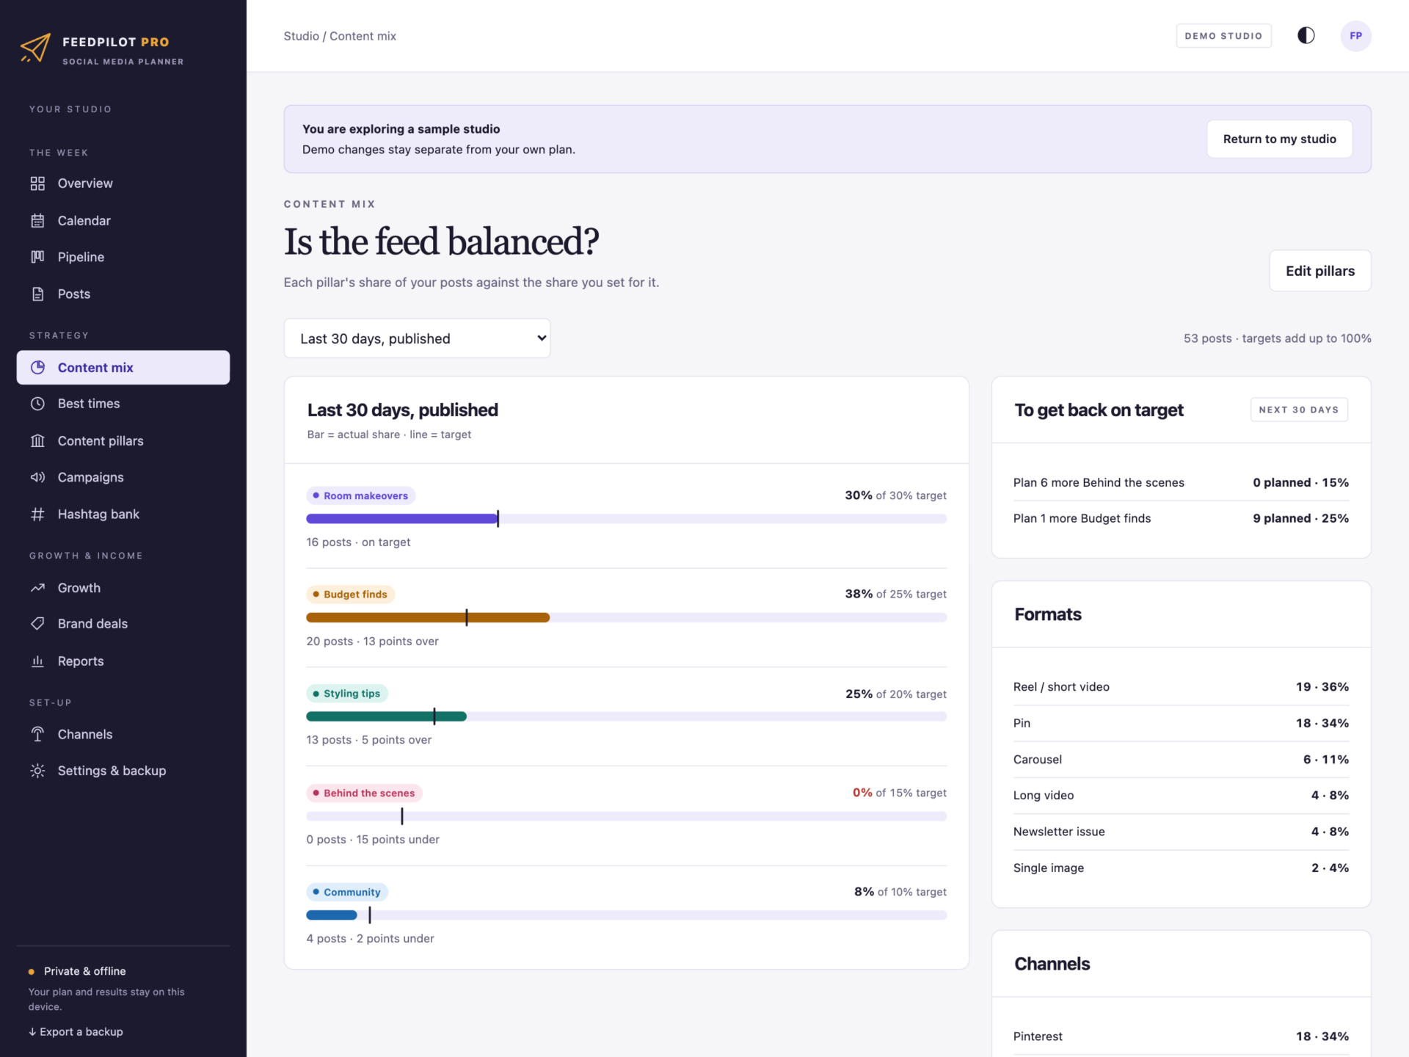This screenshot has width=1409, height=1057.
Task: Click the Budget finds pillar tag
Action: click(x=350, y=595)
